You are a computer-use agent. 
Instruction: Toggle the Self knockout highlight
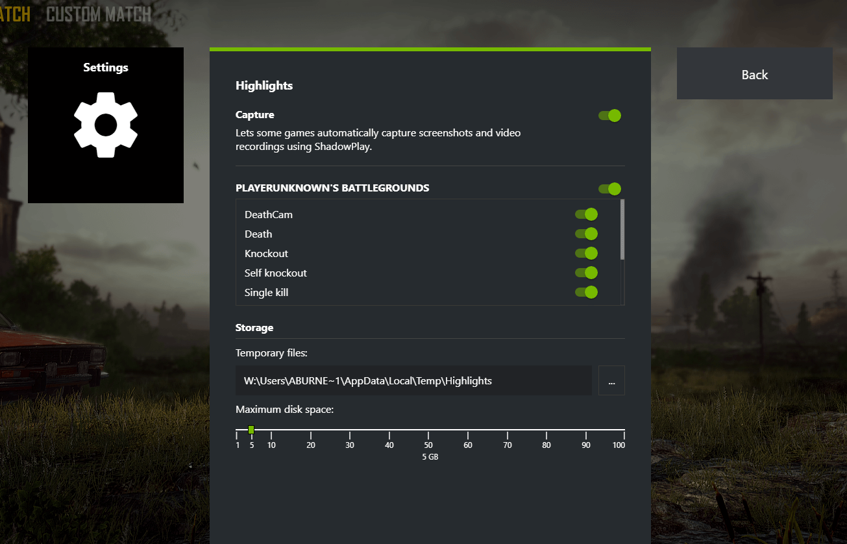(x=586, y=273)
